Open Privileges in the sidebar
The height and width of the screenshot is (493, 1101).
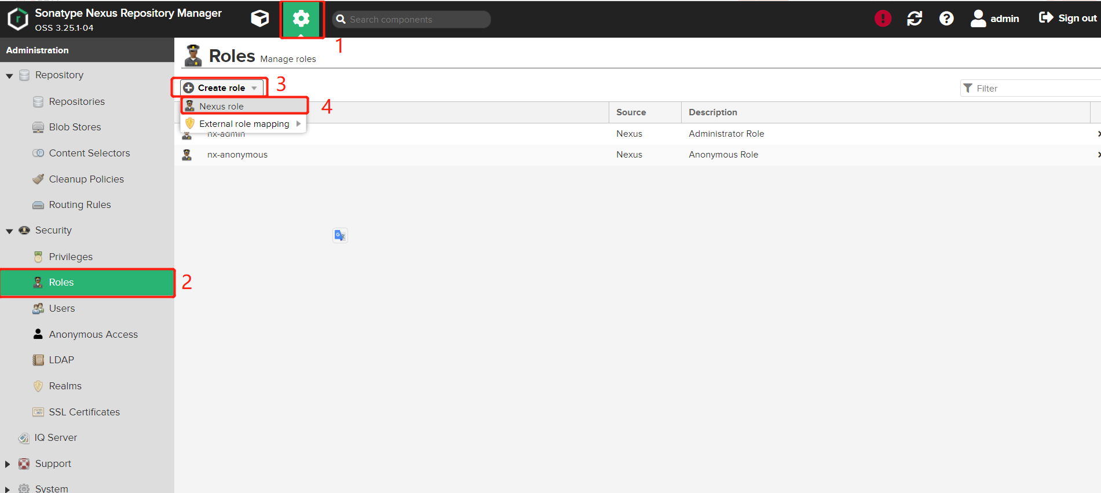71,257
